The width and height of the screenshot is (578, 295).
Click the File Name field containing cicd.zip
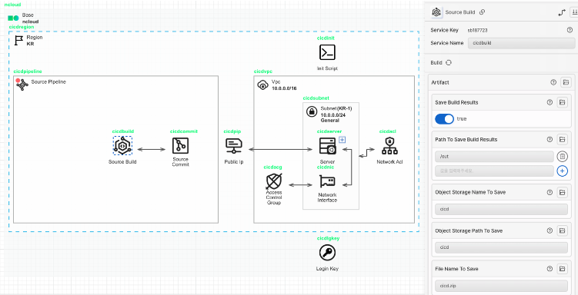pyautogui.click(x=501, y=286)
